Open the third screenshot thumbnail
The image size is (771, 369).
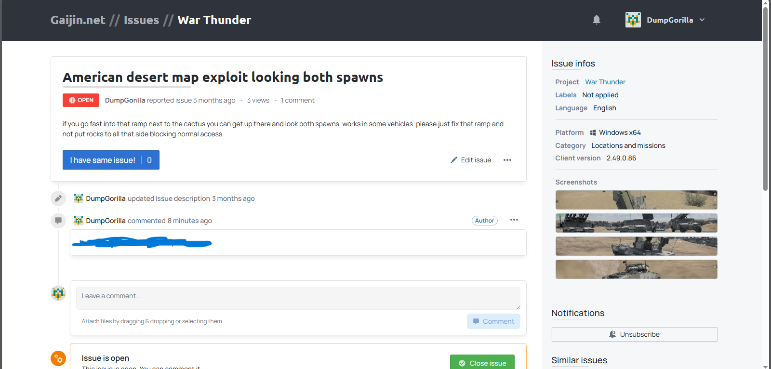point(636,246)
